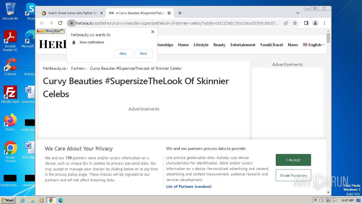Click the Chrome taskbar icon

51,200
